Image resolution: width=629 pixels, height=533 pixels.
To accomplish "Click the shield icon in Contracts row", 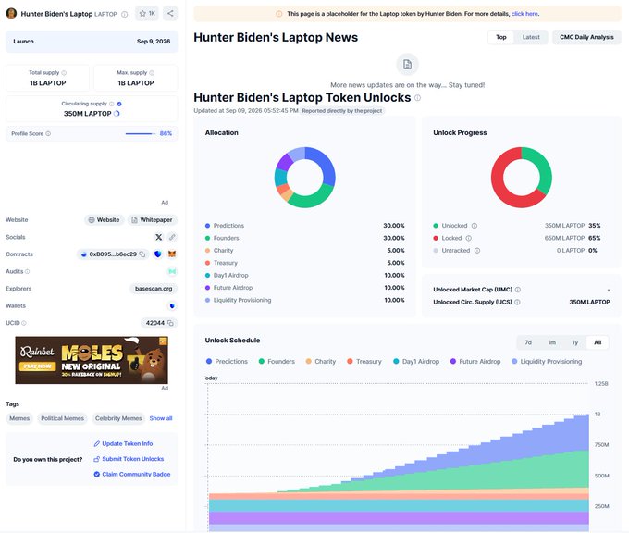I will 158,254.
